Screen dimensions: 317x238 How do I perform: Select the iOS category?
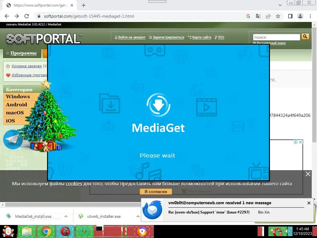pyautogui.click(x=10, y=121)
